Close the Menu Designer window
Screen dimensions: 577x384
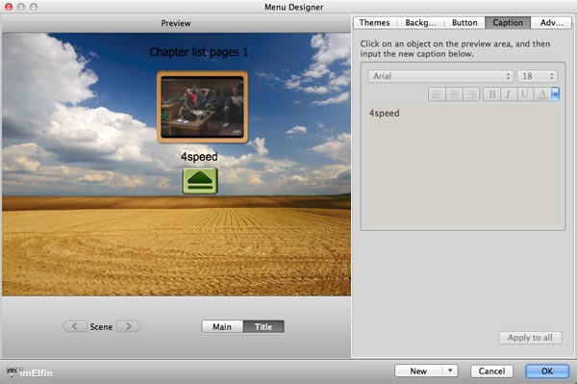(x=9, y=7)
